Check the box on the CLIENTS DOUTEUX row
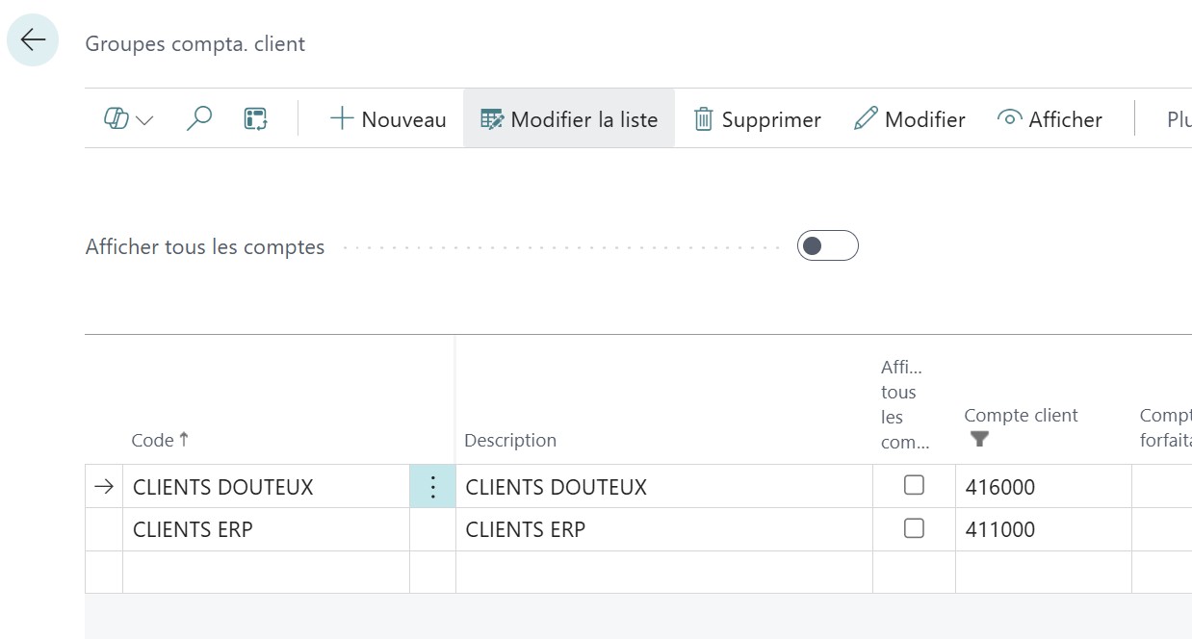This screenshot has height=639, width=1192. pos(913,486)
